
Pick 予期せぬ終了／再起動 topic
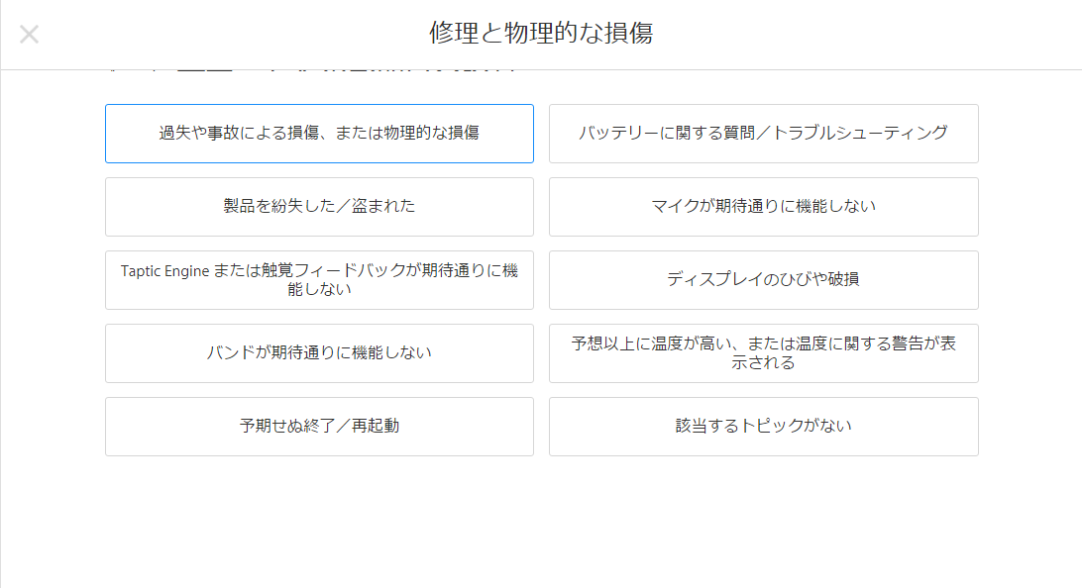point(319,427)
